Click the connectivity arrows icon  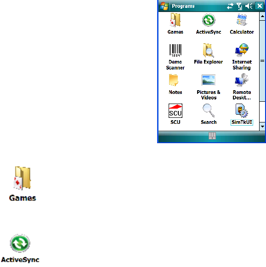[230, 6]
